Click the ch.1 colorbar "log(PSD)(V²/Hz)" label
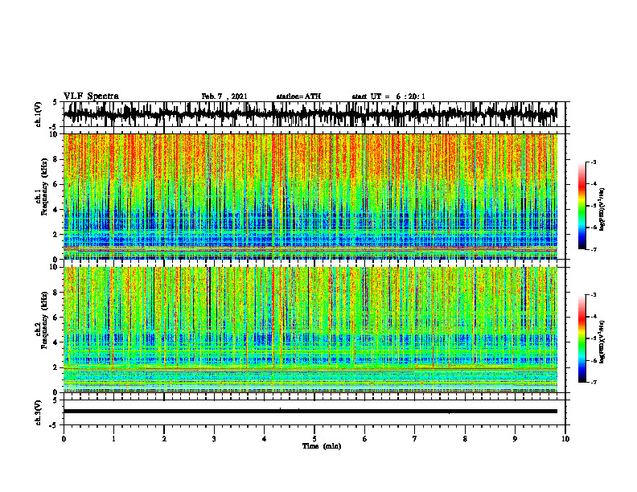 (x=602, y=210)
